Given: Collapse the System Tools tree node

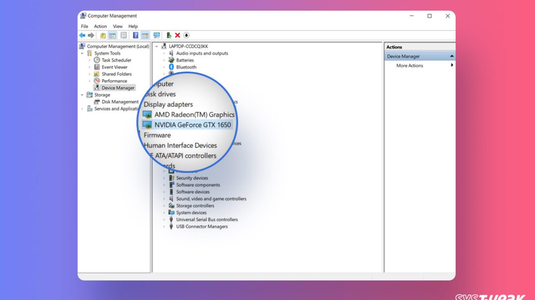Looking at the screenshot, I should coord(82,53).
